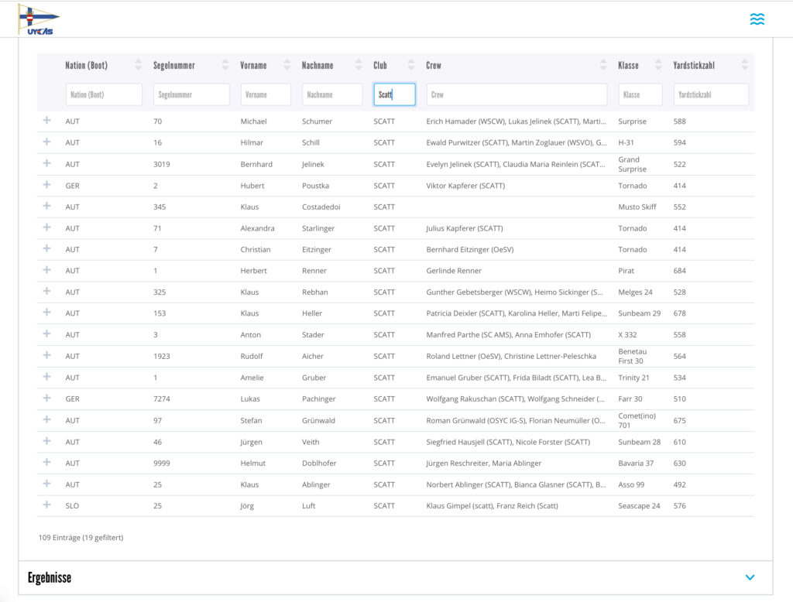The height and width of the screenshot is (602, 793).
Task: Click Club filter field containing Scatt
Action: pos(394,94)
